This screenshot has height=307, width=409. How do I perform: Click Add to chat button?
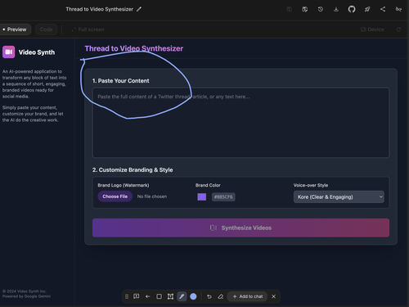[x=247, y=296]
